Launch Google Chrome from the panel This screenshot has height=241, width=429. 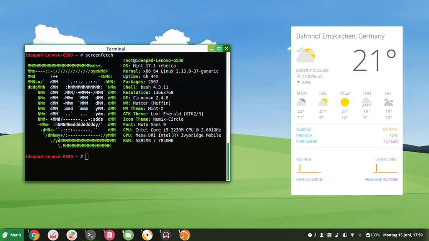pos(34,235)
